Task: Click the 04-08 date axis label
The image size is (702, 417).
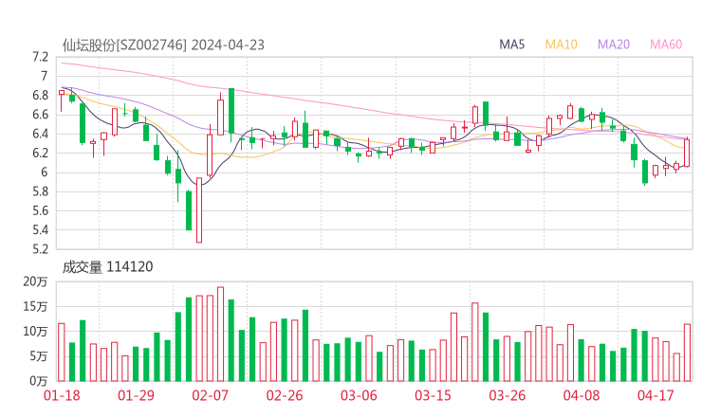Action: pos(582,395)
